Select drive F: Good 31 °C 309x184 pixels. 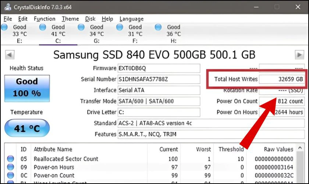tap(135, 34)
